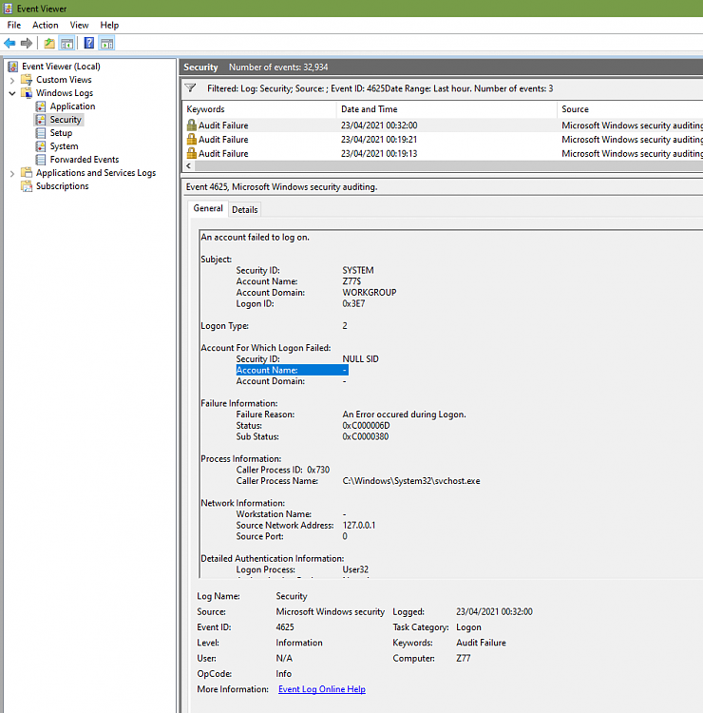Click the Logon Process value User32
Screen dimensions: 703x713
coord(355,569)
